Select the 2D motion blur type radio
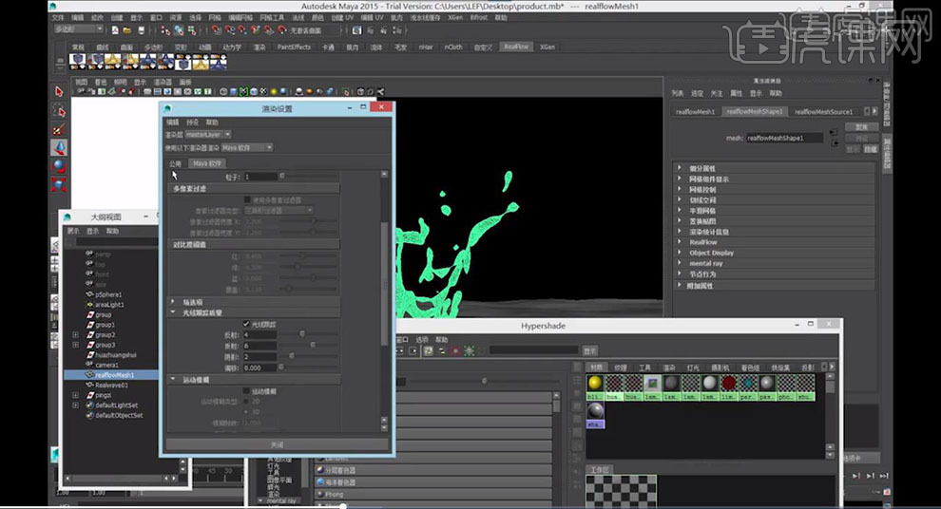 click(246, 401)
